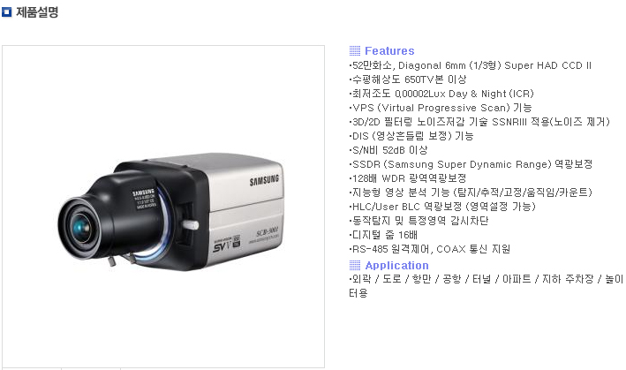Click the 제품설명 section heading
Screen dimensions: 626x370
pos(37,12)
